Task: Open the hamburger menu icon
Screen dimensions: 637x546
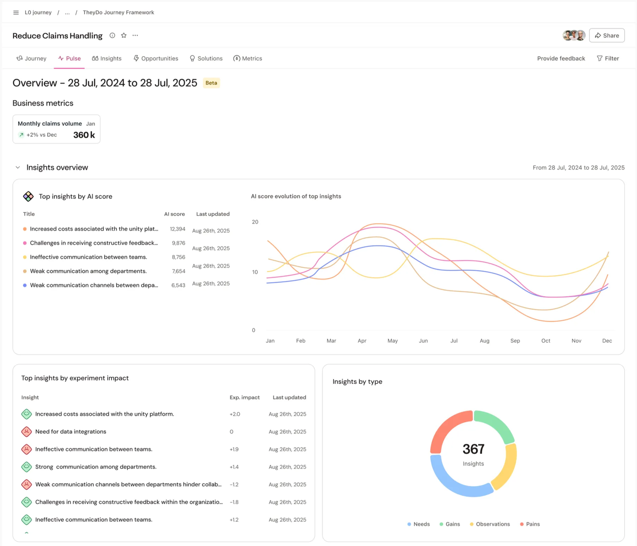Action: 16,12
